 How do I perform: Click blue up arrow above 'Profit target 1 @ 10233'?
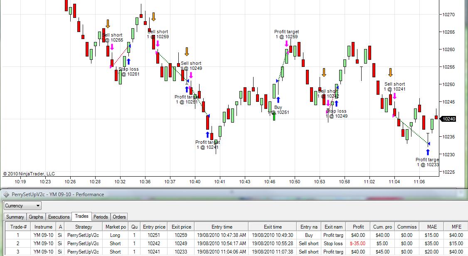point(428,153)
